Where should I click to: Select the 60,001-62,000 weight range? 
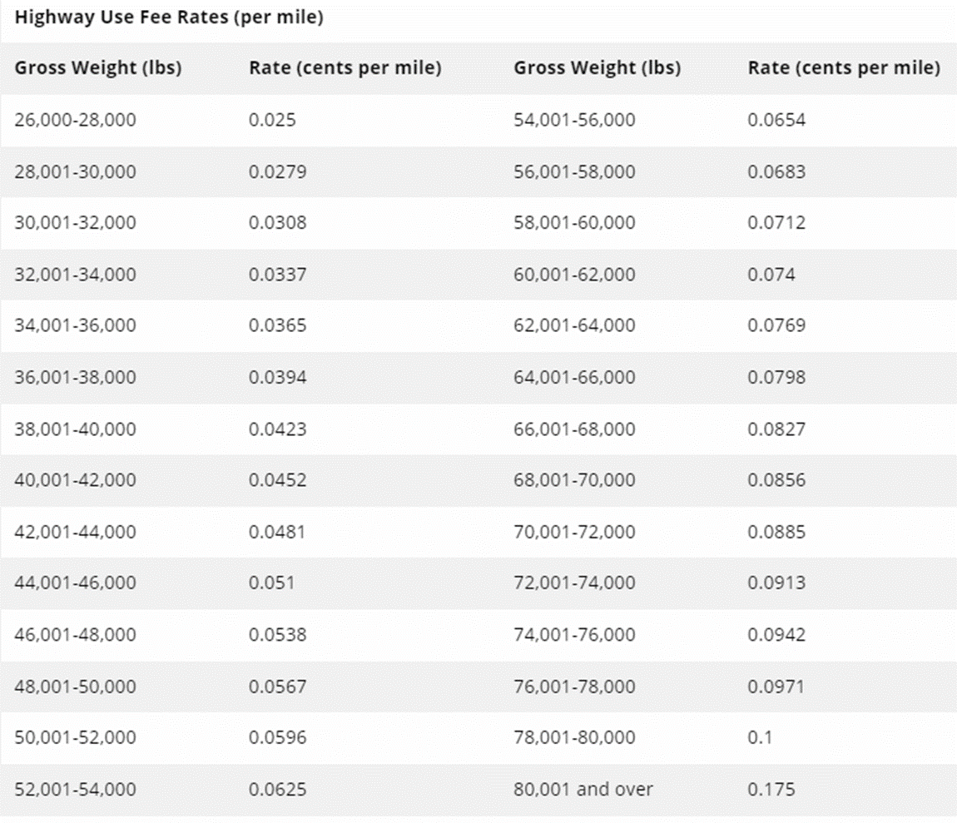point(574,274)
